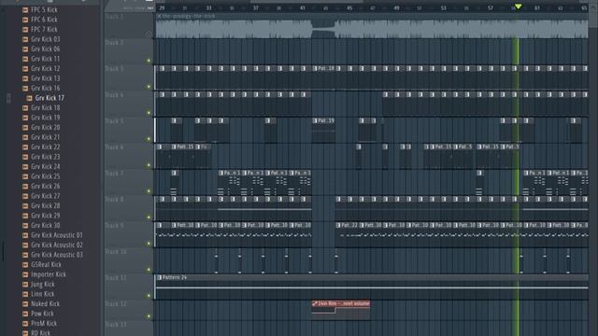
Task: Click the Pattern 24 clip body on Track 11
Action: click(x=372, y=290)
